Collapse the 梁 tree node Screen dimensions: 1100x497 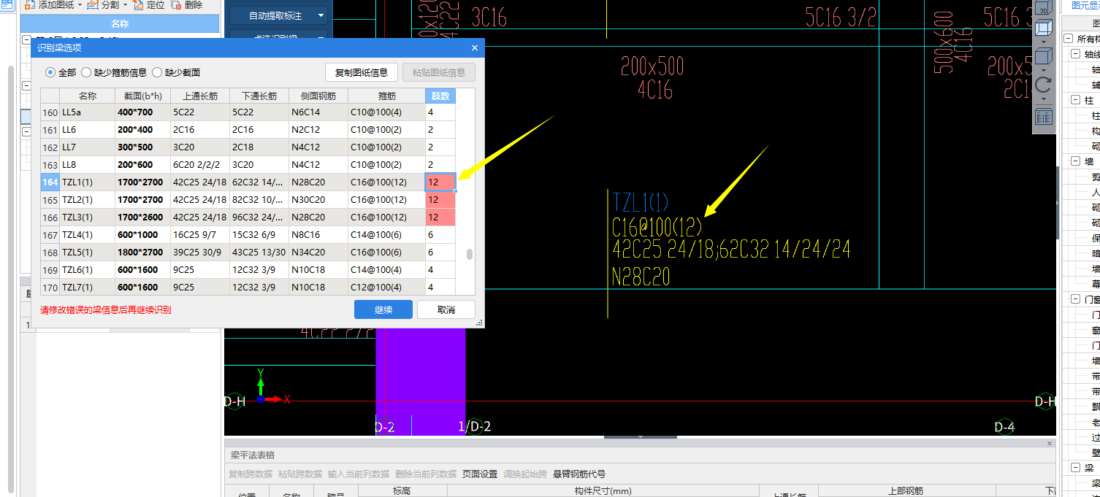point(1076,468)
